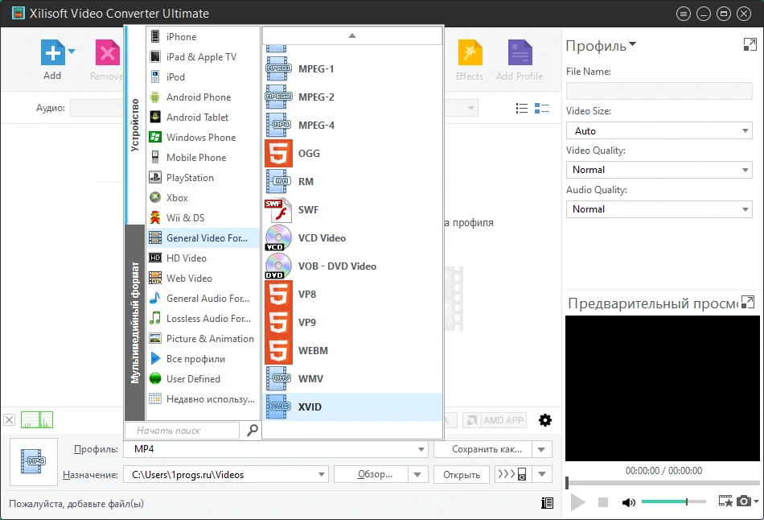Focus the Начать поиск search field
Image resolution: width=764 pixels, height=520 pixels.
[183, 431]
